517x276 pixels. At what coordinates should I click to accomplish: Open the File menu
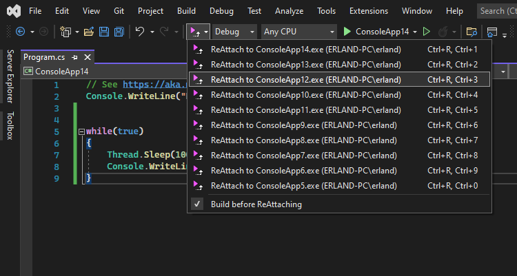[35, 11]
